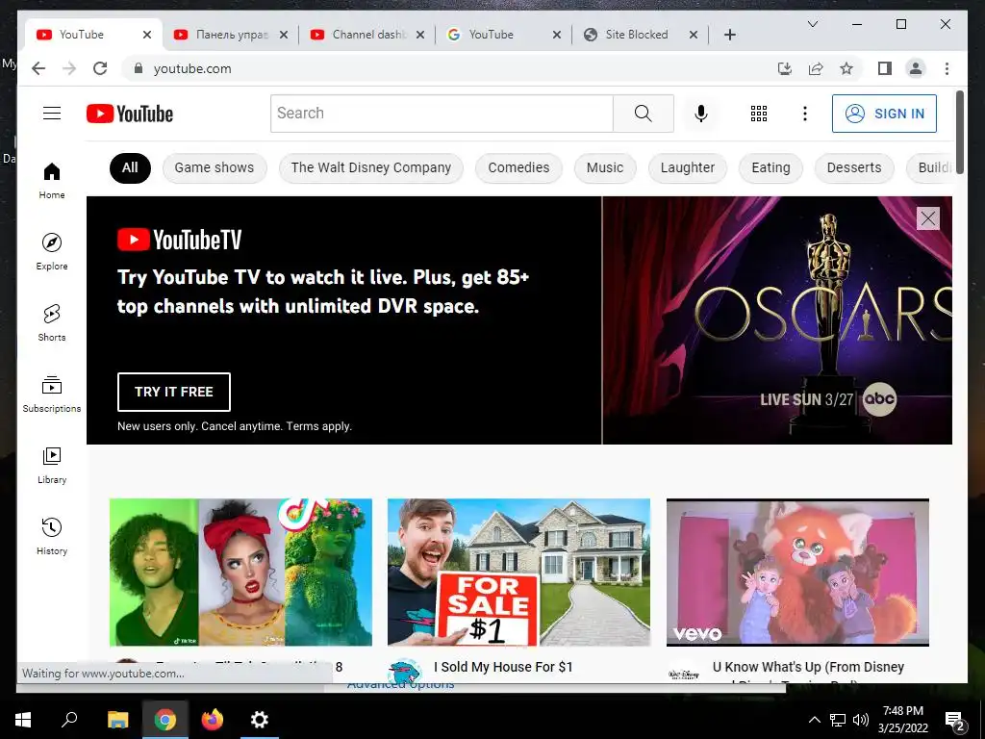
Task: Open the notification center
Action: click(955, 720)
